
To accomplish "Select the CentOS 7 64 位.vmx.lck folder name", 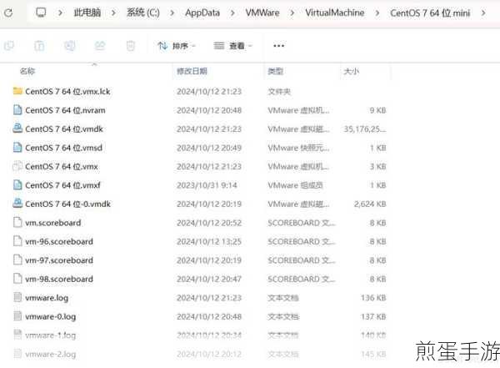I will click(67, 92).
